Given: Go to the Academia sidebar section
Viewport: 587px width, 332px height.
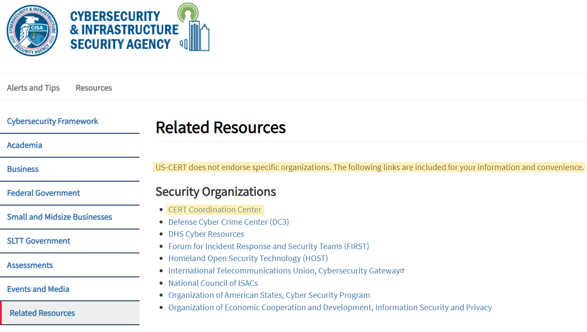Looking at the screenshot, I should (x=24, y=145).
